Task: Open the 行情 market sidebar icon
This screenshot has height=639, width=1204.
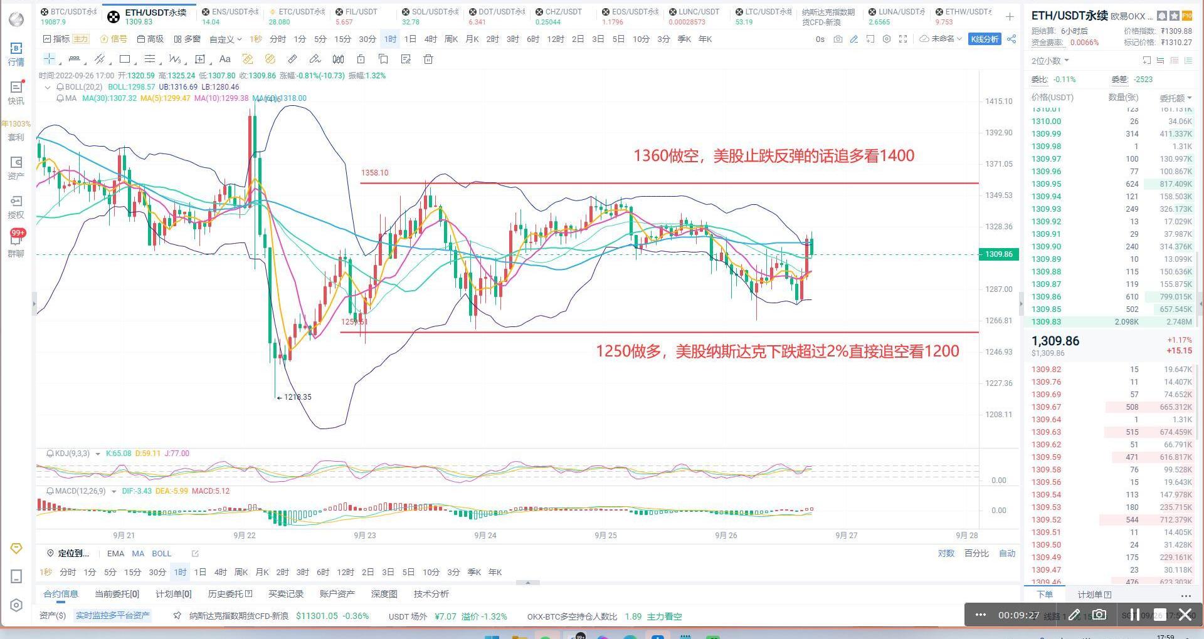Action: pyautogui.click(x=16, y=54)
